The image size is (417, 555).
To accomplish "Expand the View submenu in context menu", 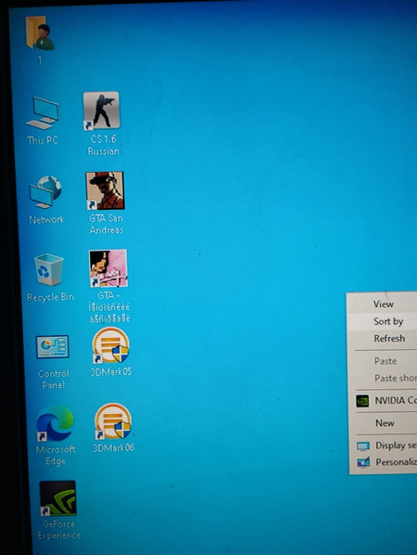I will [383, 304].
